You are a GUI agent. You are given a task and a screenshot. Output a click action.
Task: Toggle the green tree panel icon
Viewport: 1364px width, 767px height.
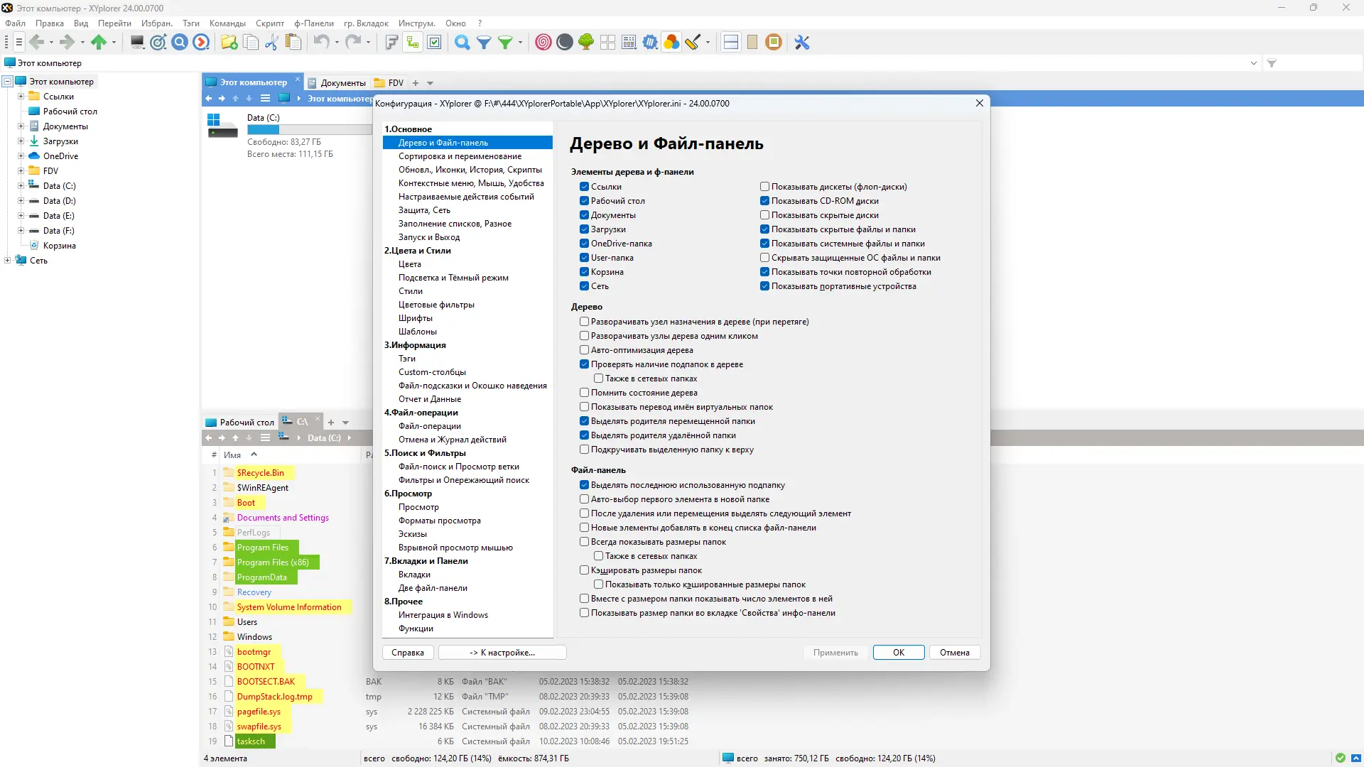(586, 43)
